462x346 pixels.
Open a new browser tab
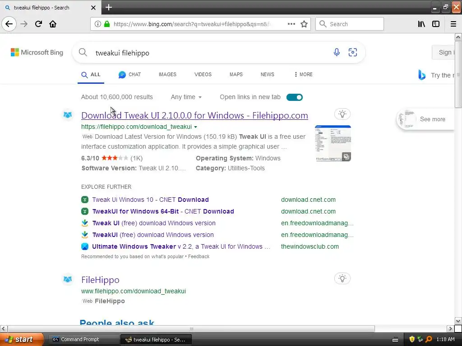[108, 7]
